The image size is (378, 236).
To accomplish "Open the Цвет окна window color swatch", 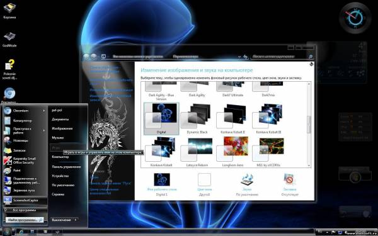I will [204, 179].
